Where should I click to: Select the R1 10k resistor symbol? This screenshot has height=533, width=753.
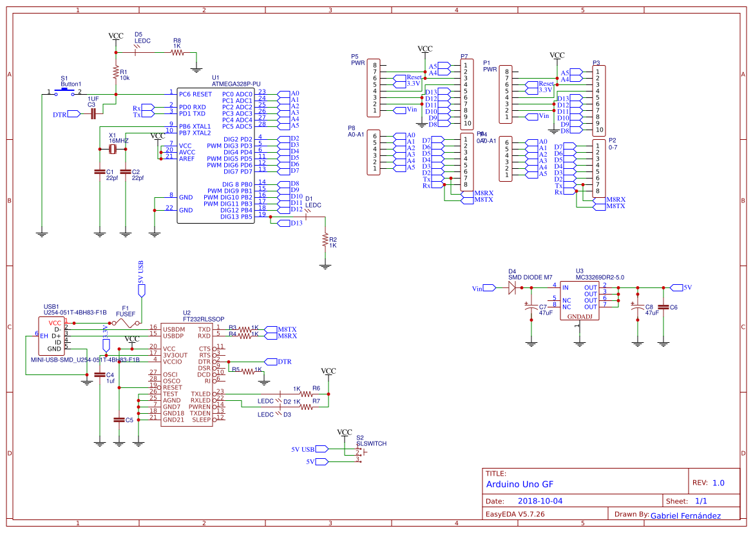pyautogui.click(x=116, y=73)
